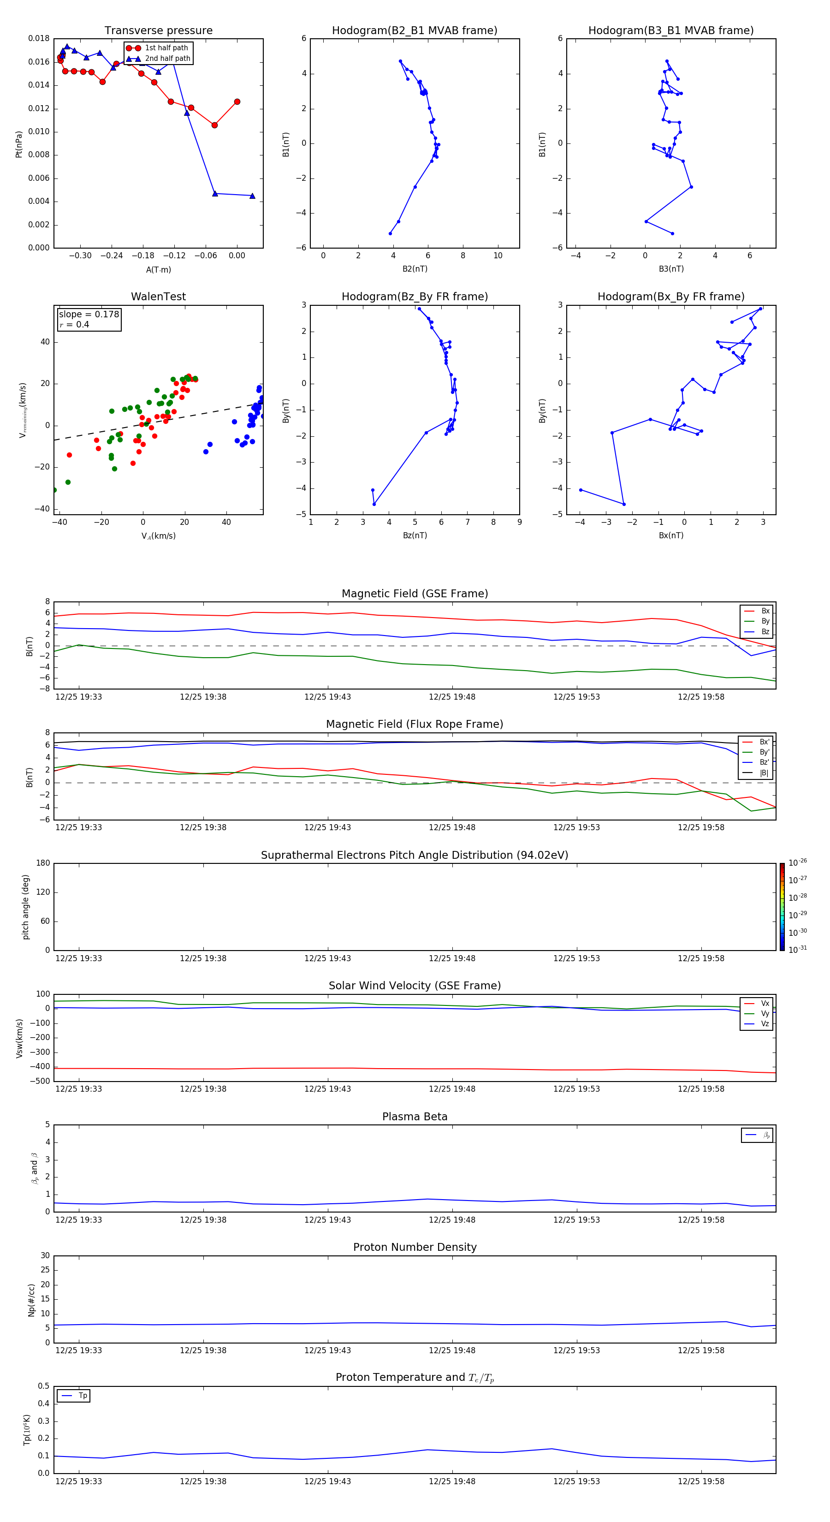Screen dimensions: 830x1522
Task: Select 'By' in the GSE magnetic field legend
Action: click(x=757, y=622)
